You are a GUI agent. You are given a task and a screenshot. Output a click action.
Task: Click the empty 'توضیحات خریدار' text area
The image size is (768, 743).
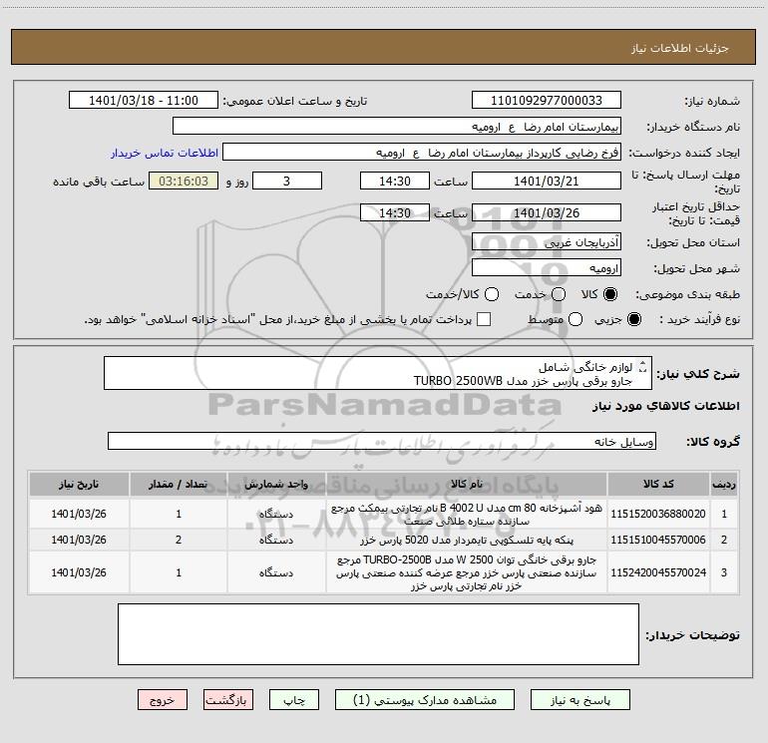pos(378,634)
